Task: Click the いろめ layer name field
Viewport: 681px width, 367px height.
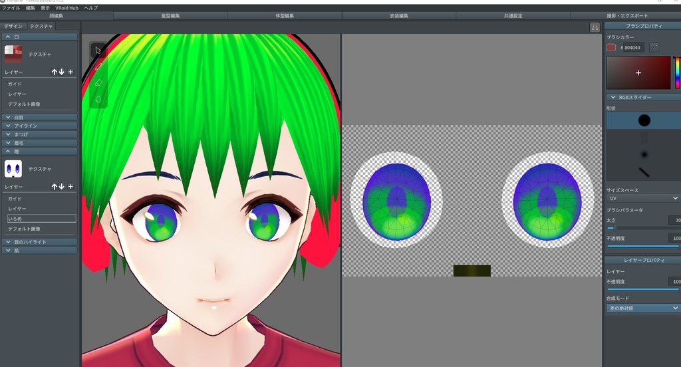Action: point(41,219)
